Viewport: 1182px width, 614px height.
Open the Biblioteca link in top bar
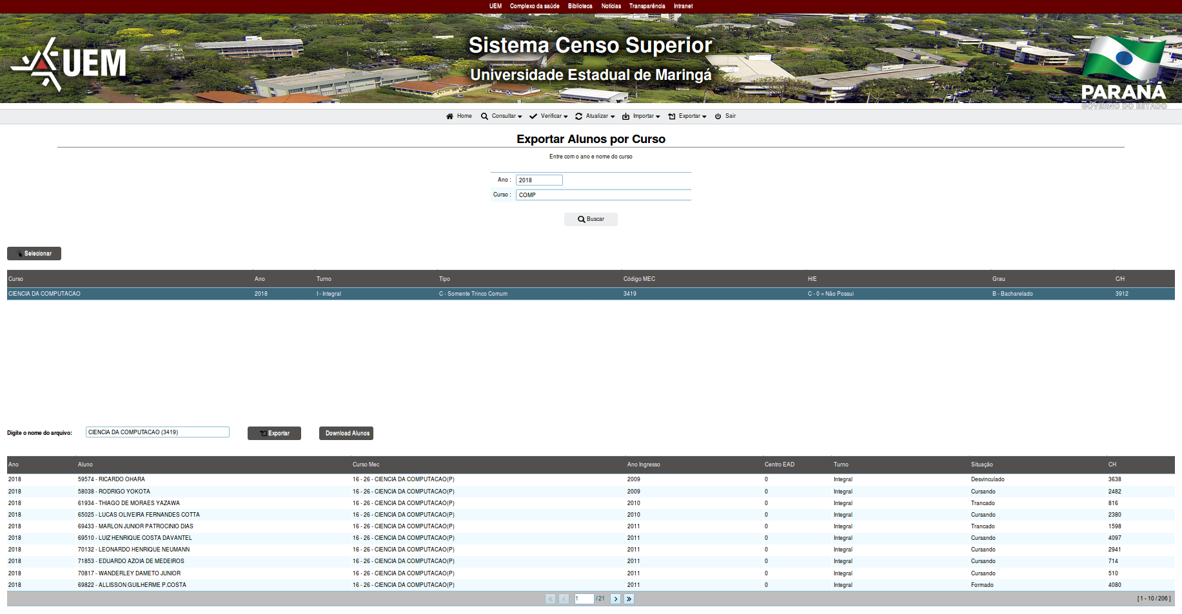(580, 6)
